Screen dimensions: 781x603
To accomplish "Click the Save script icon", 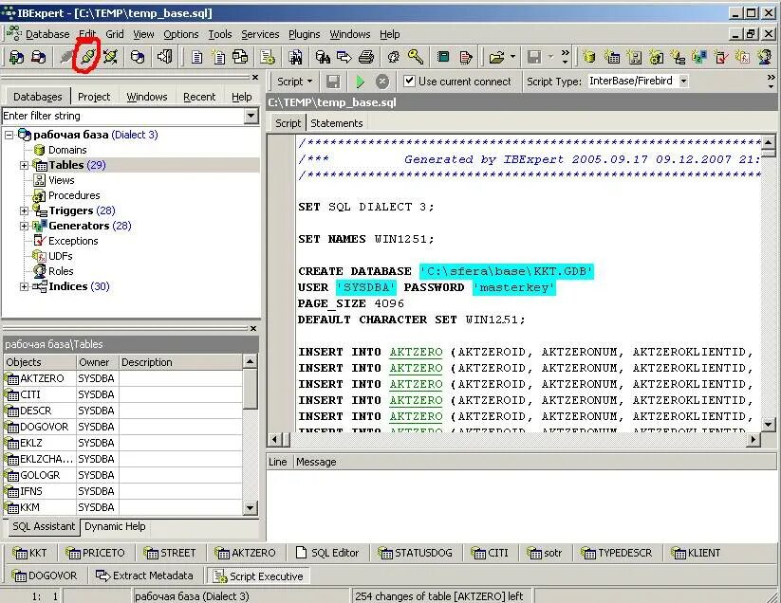I will click(331, 82).
